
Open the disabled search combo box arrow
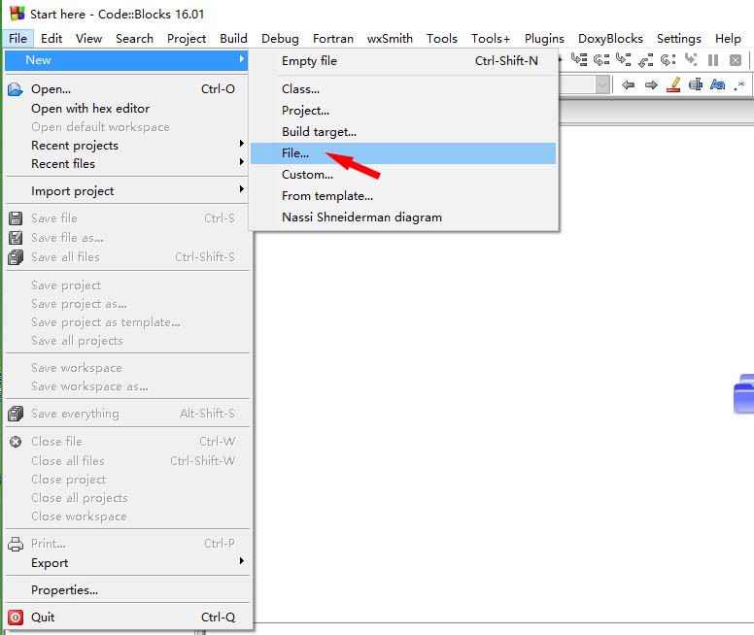click(x=602, y=85)
